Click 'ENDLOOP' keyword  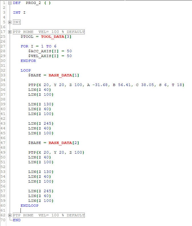pos(30,206)
